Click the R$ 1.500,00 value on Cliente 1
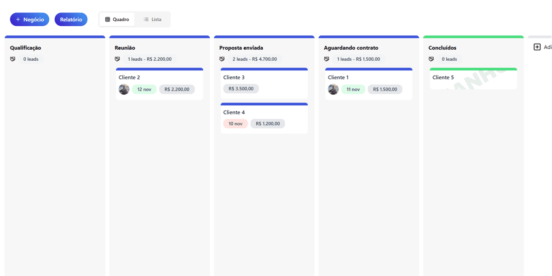The image size is (552, 276). pyautogui.click(x=385, y=89)
